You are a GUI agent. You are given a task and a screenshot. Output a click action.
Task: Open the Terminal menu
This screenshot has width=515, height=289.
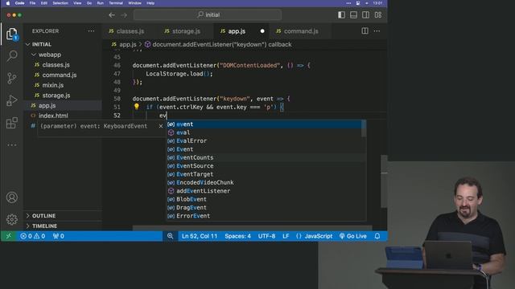pos(116,3)
